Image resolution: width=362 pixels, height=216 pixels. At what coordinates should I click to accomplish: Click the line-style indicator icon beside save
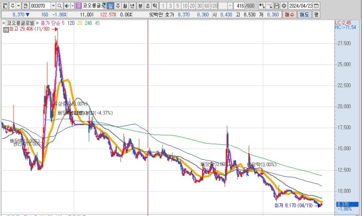click(x=270, y=6)
